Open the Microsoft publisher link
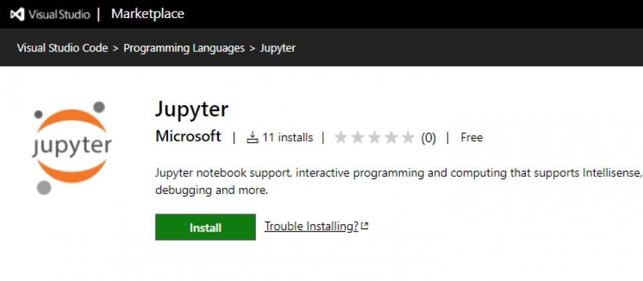 (188, 136)
